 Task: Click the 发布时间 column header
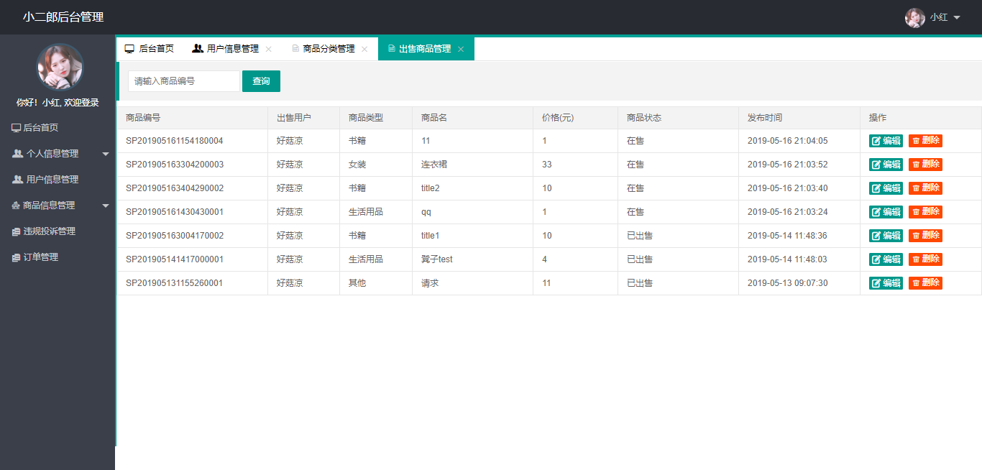click(799, 118)
